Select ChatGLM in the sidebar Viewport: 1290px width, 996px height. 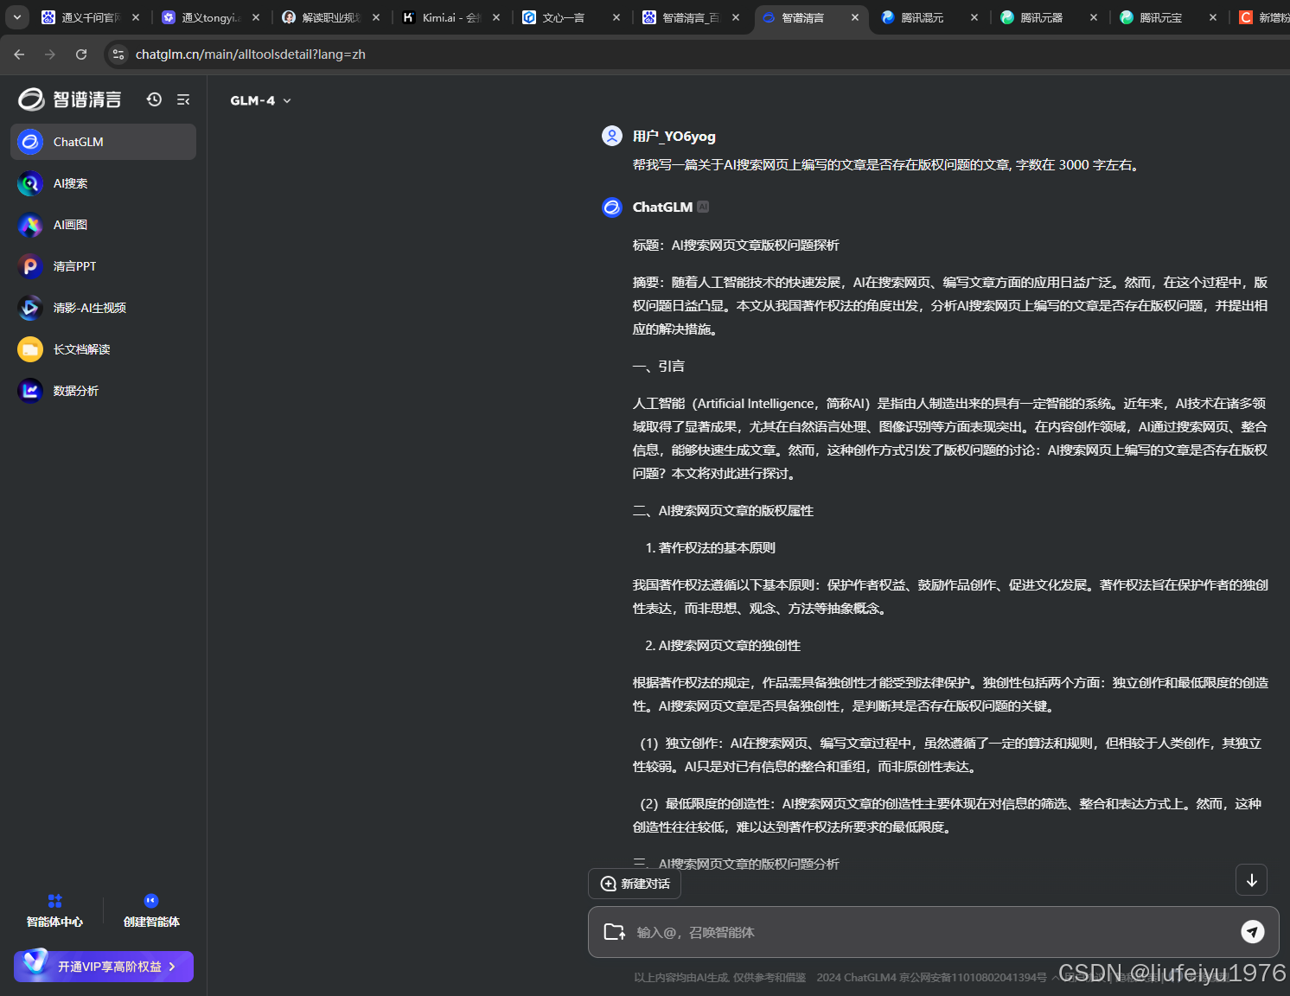coord(103,142)
